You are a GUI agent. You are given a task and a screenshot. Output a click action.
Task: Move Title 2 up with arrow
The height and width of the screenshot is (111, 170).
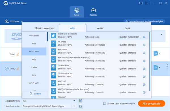(167, 67)
